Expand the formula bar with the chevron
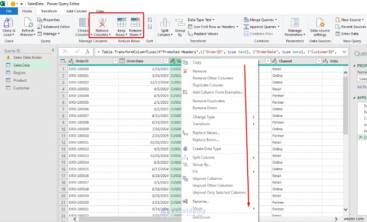The height and width of the screenshot is (222, 367). point(345,52)
